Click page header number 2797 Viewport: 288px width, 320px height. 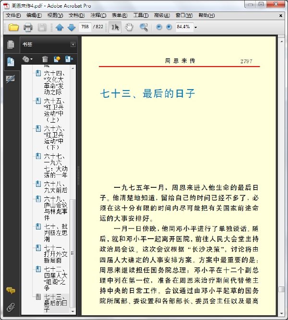246,61
